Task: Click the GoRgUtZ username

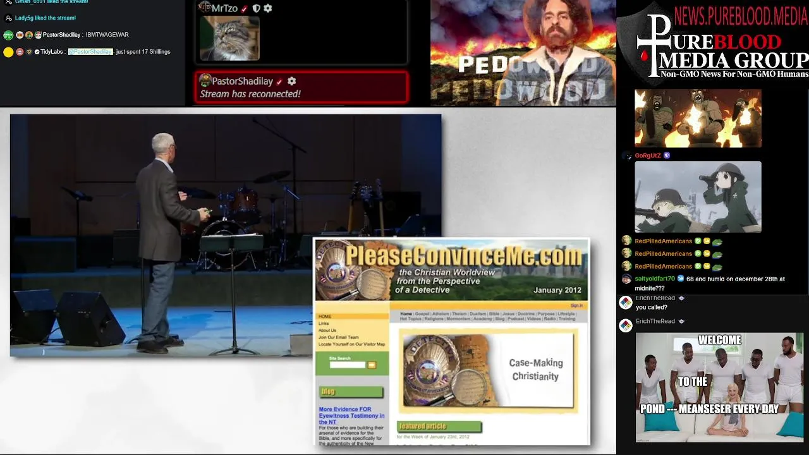Action: (x=648, y=155)
